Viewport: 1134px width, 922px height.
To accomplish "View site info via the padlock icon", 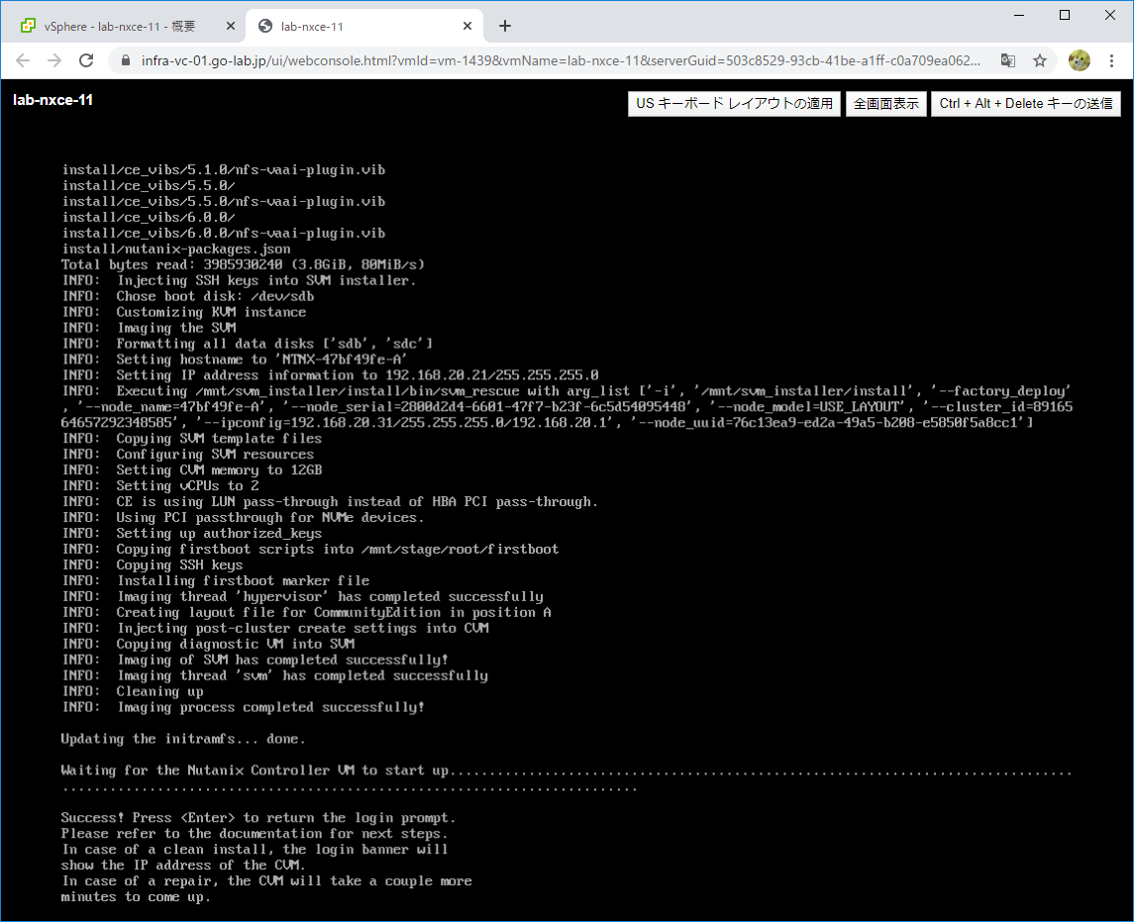I will click(126, 60).
